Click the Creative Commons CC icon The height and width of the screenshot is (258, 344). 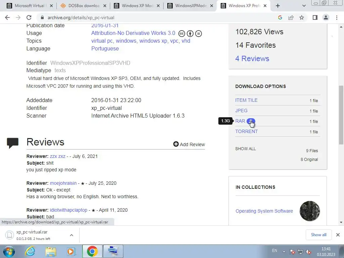182,34
